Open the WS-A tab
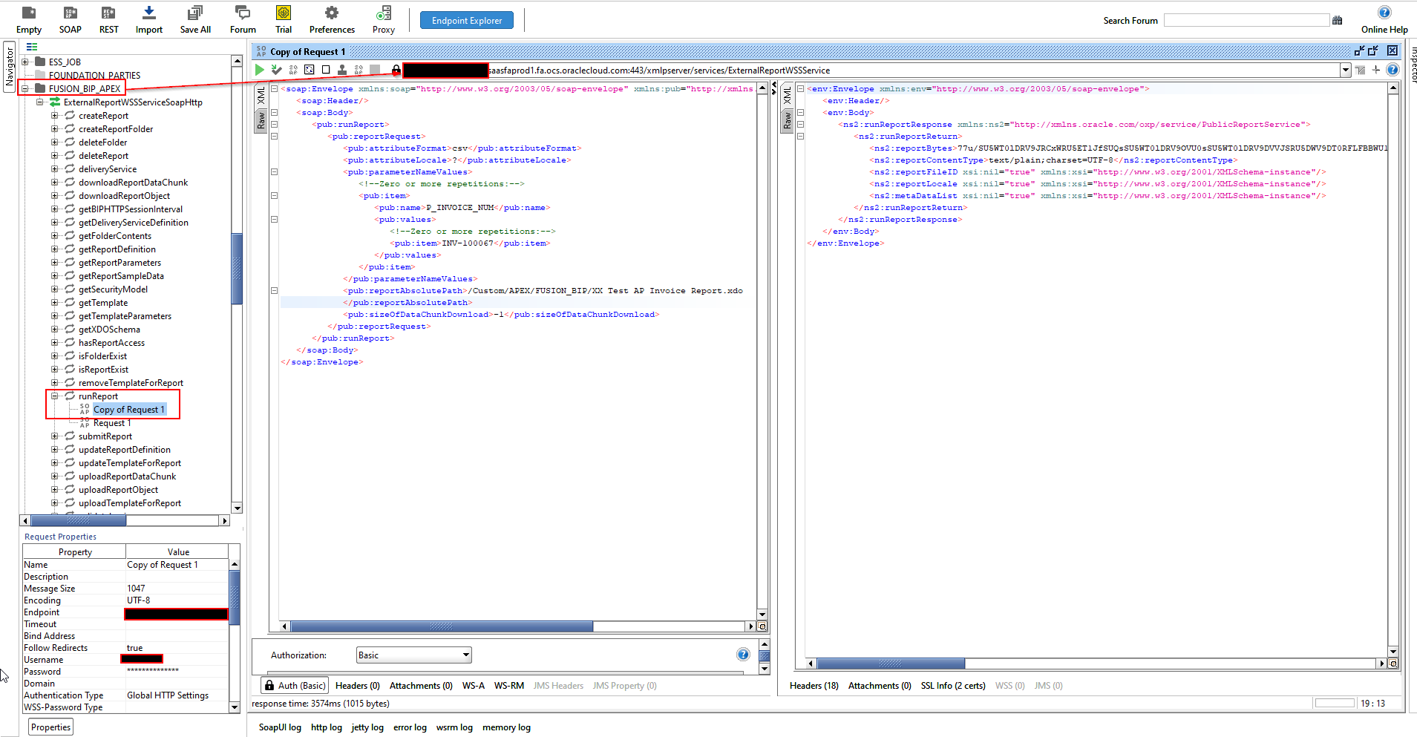This screenshot has height=737, width=1417. [474, 685]
